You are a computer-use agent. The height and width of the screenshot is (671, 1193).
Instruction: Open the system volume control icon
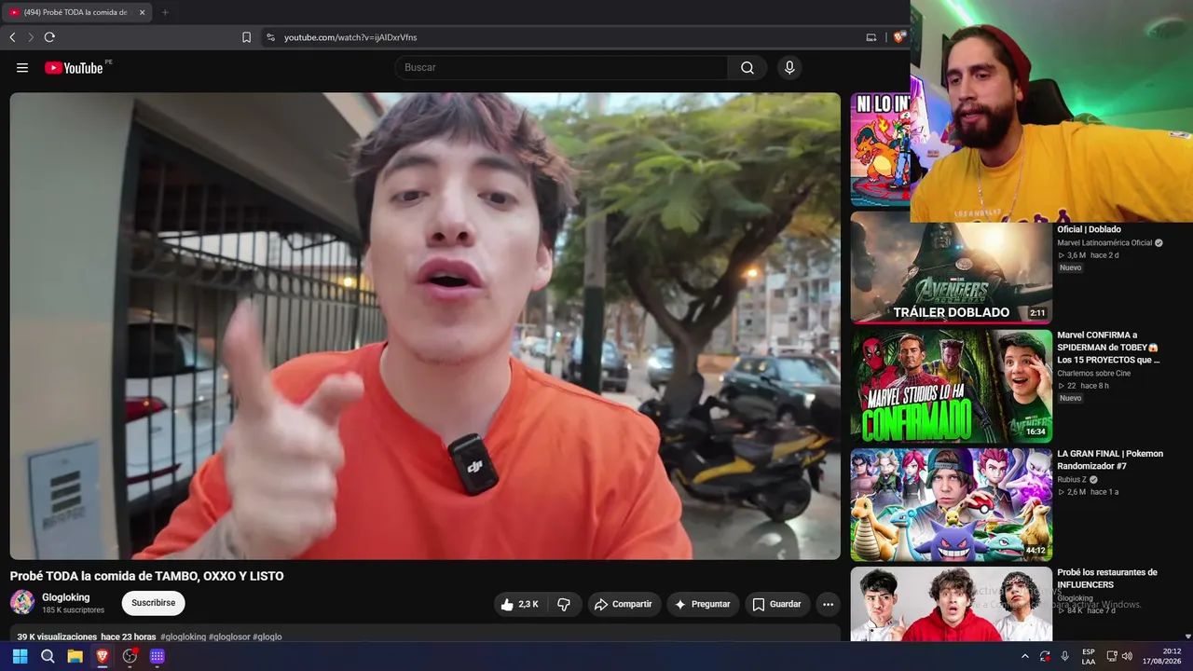coord(1127,656)
